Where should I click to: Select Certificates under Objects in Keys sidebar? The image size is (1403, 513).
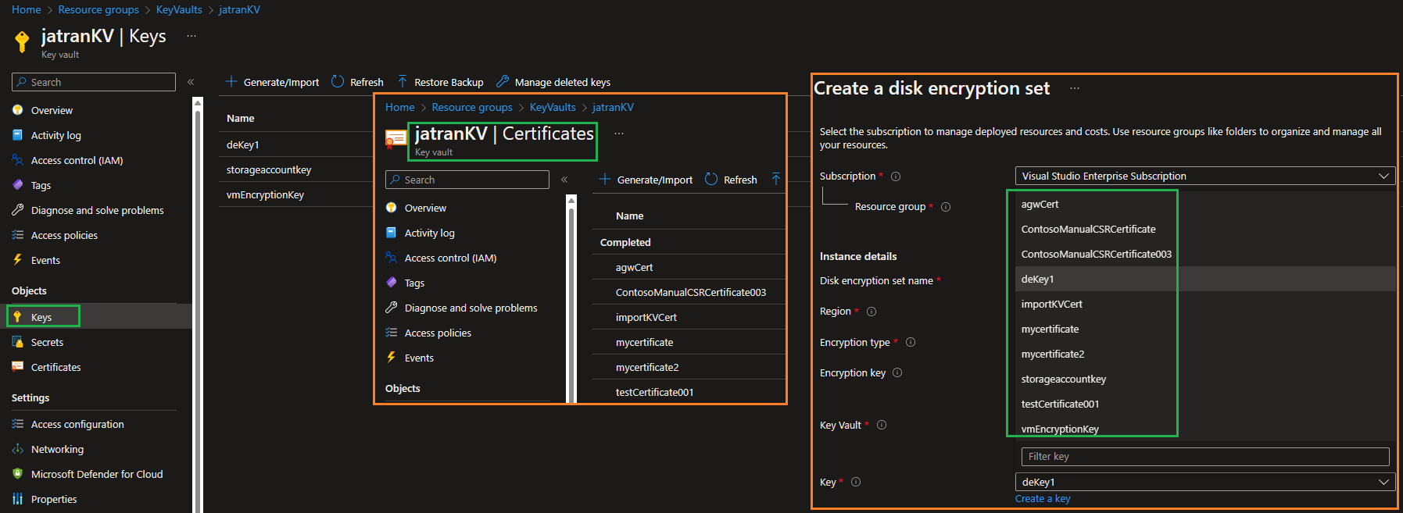tap(55, 367)
